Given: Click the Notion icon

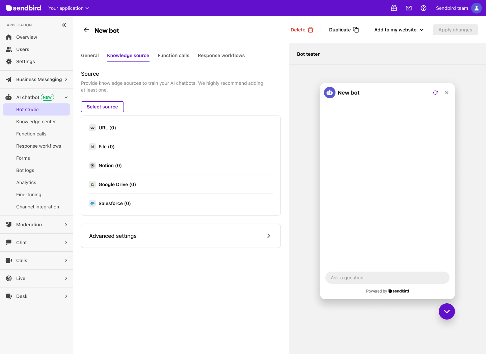Looking at the screenshot, I should (92, 166).
